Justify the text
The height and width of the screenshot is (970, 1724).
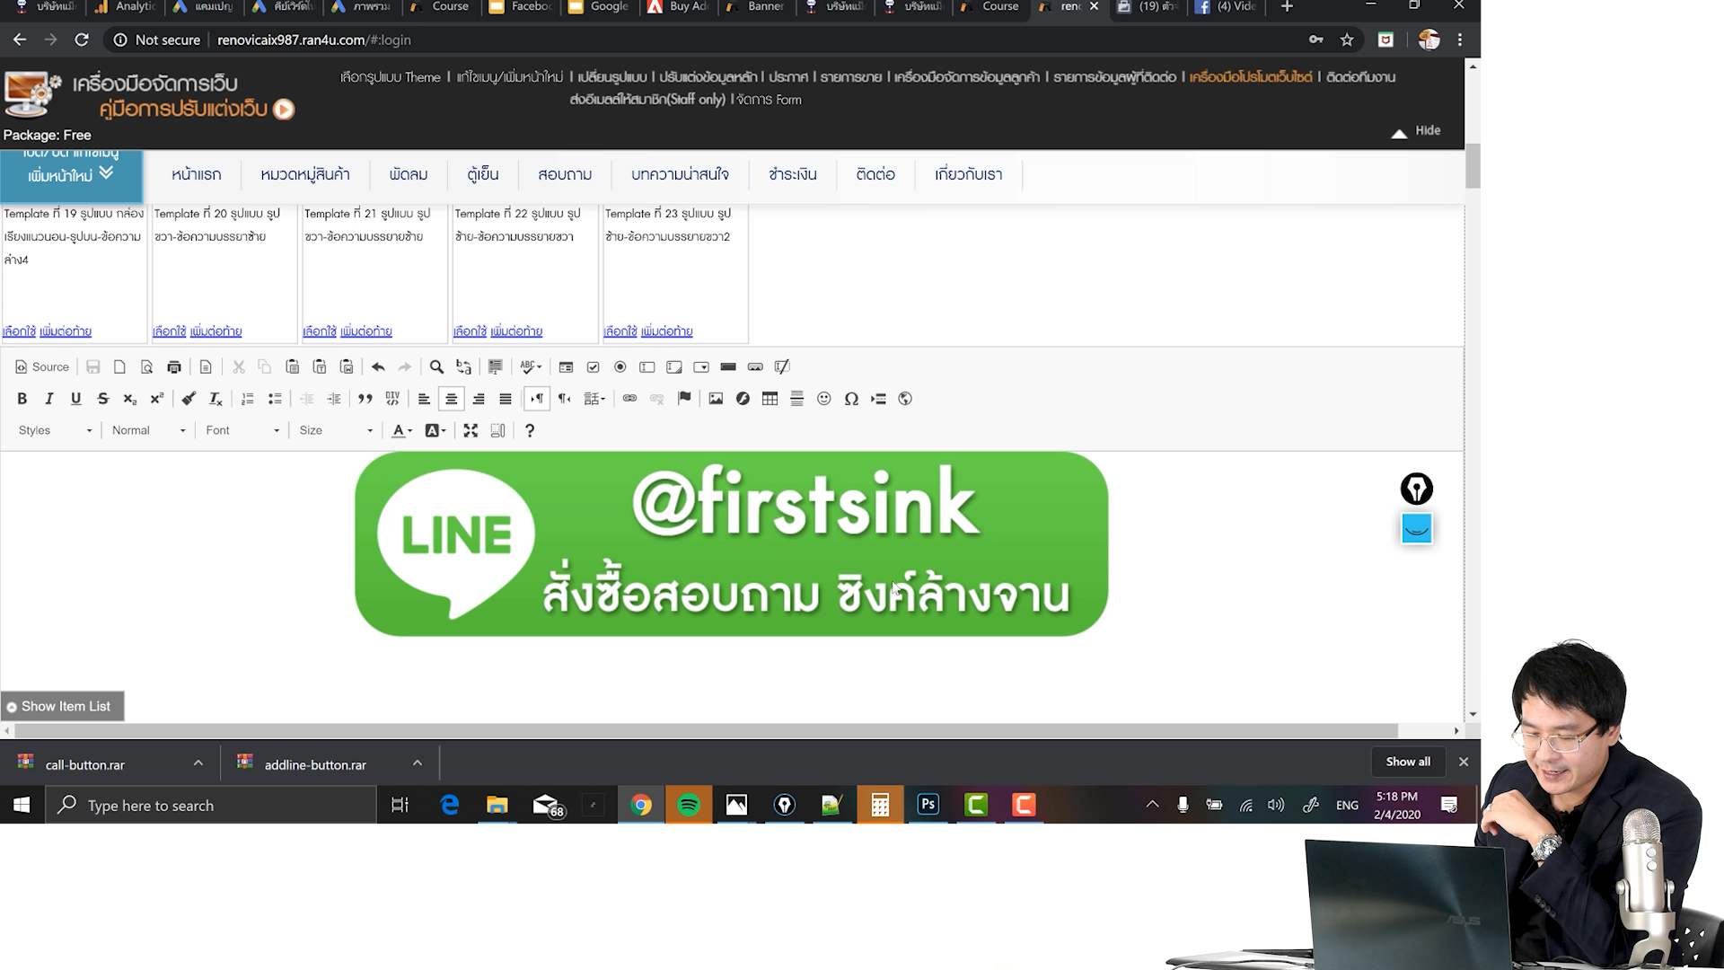(x=506, y=399)
